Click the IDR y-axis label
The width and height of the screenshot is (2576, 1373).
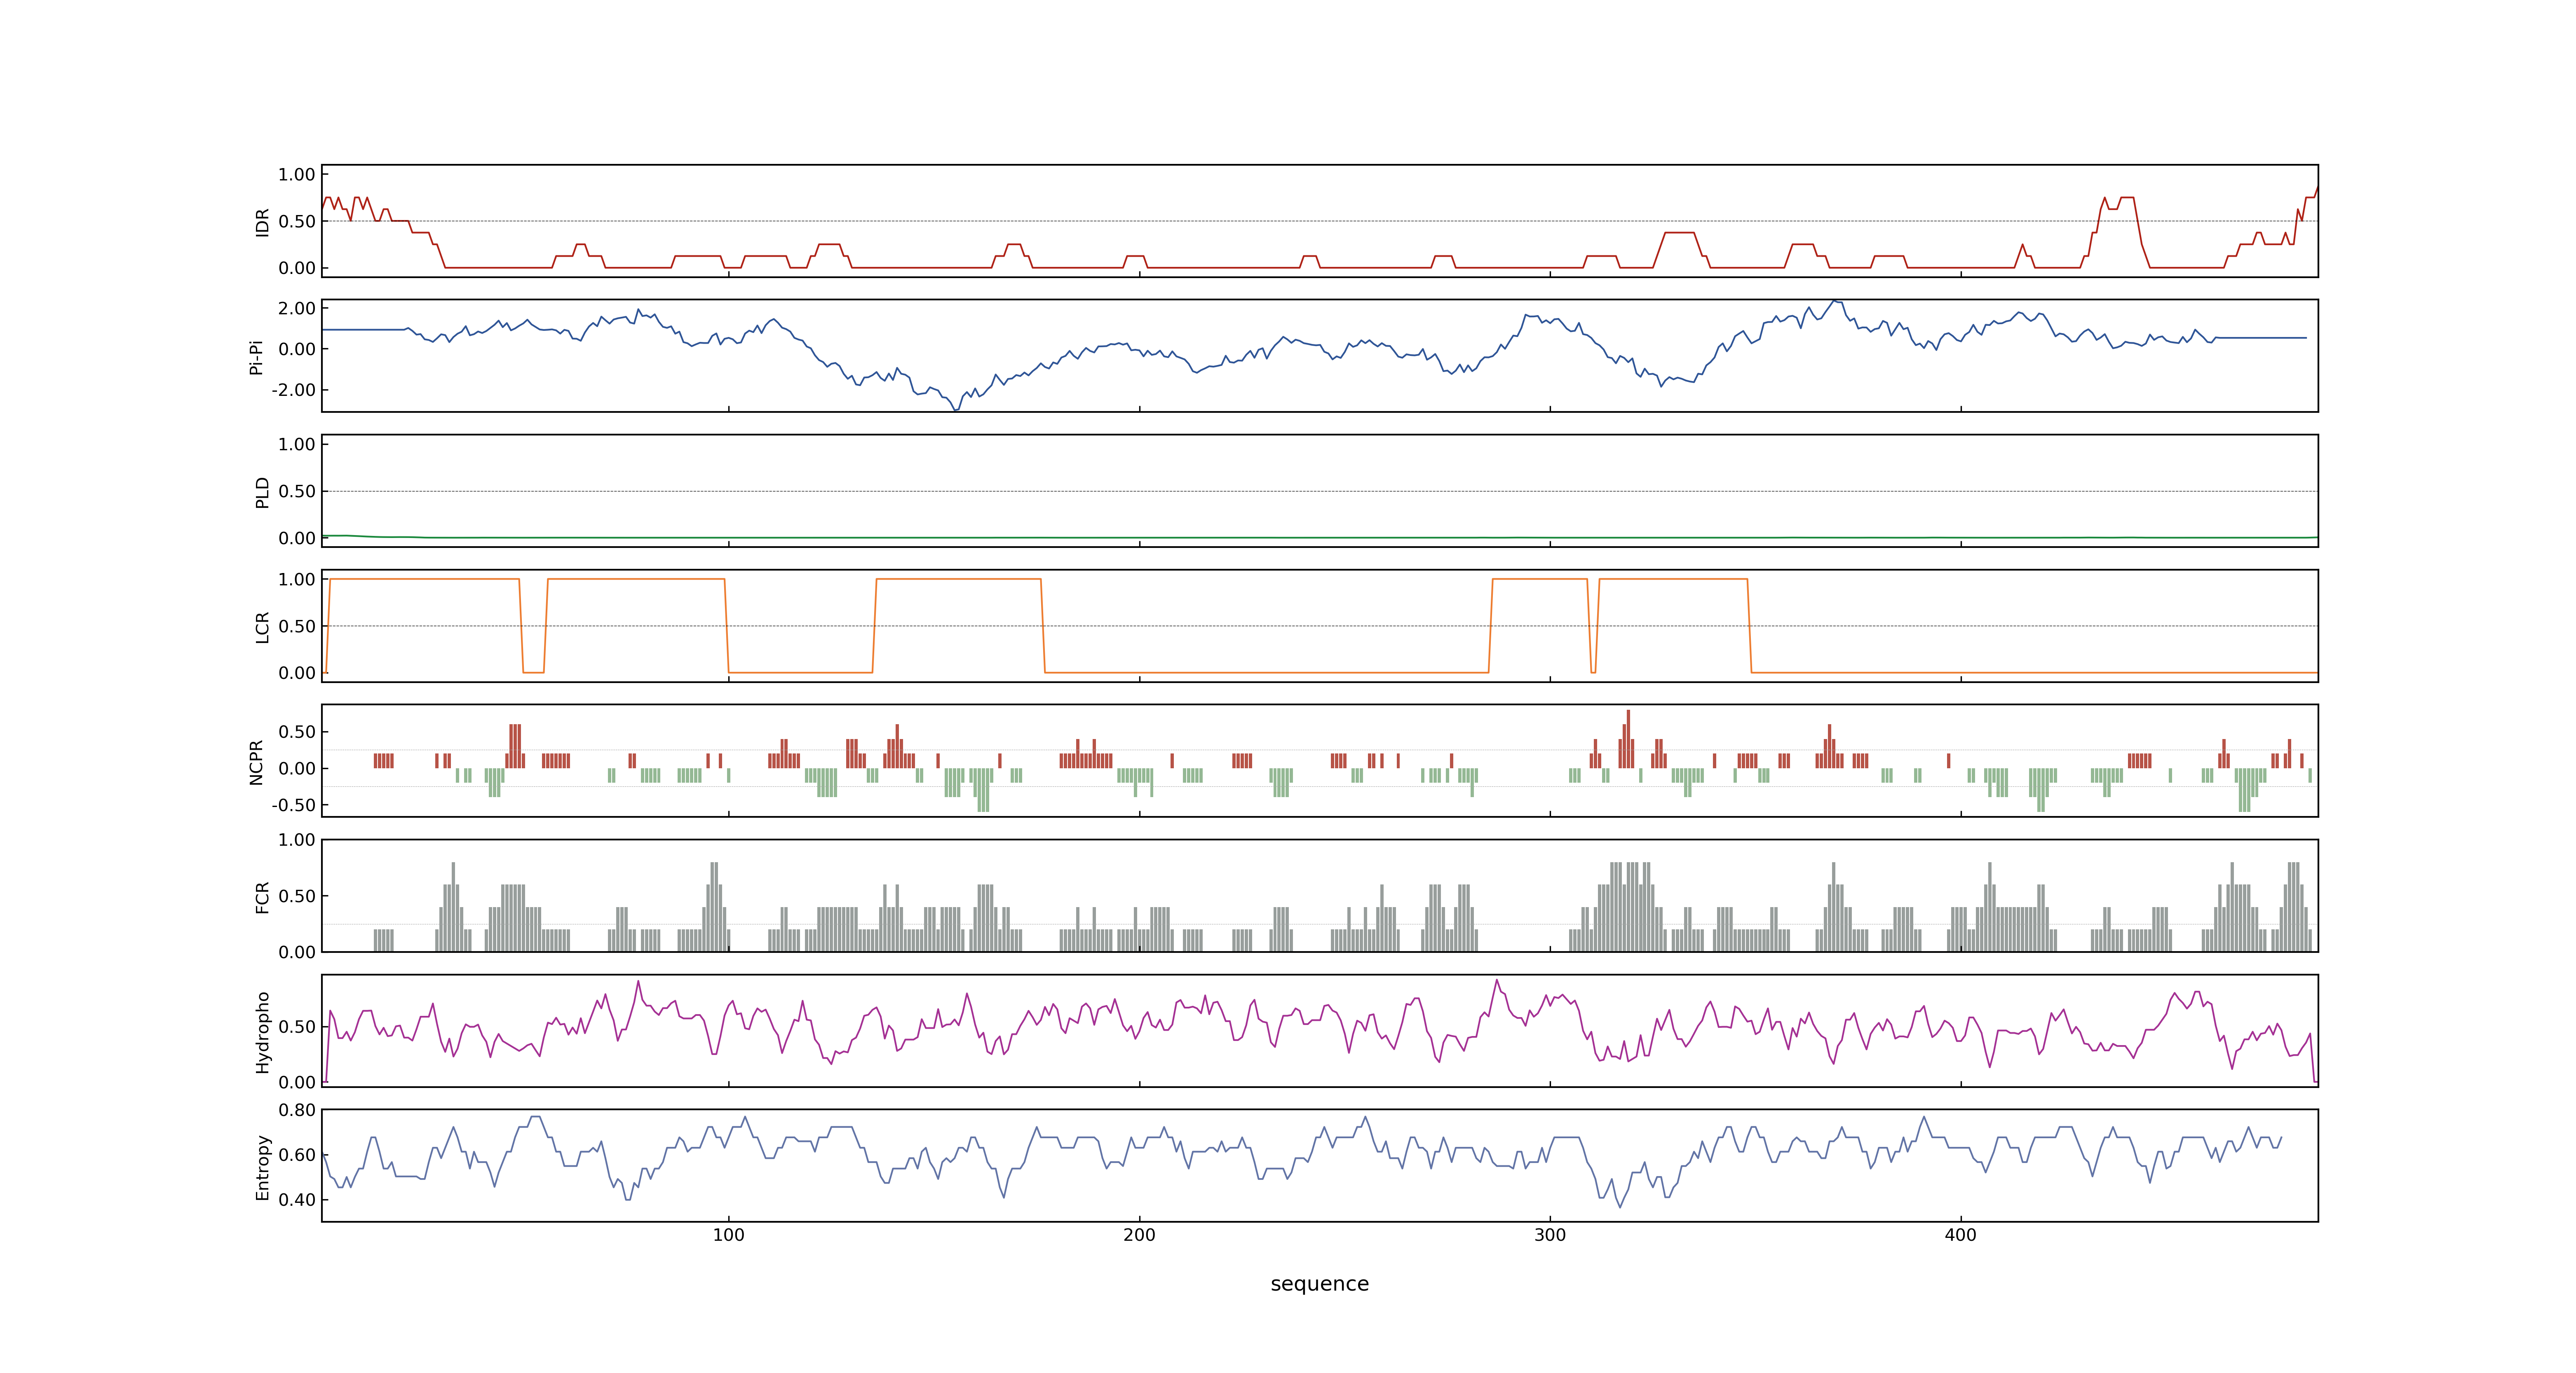tap(262, 222)
